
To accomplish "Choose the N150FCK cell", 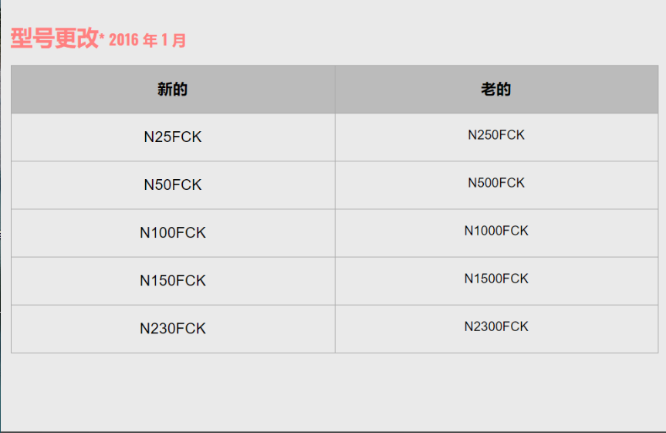I will coord(173,280).
